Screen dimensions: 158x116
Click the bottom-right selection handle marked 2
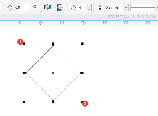pos(82,102)
